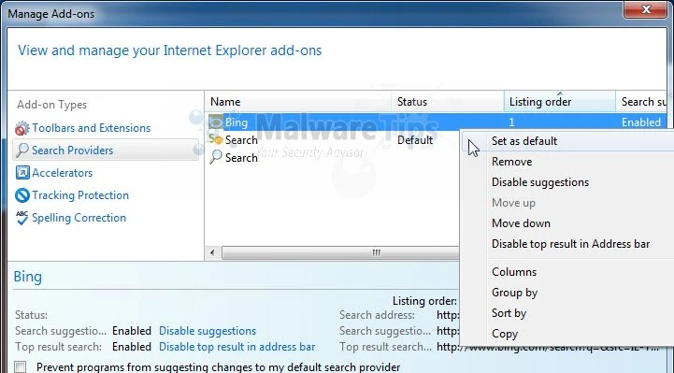This screenshot has width=674, height=373.
Task: Click the magnifier icon of last Search provider
Action: tap(216, 157)
